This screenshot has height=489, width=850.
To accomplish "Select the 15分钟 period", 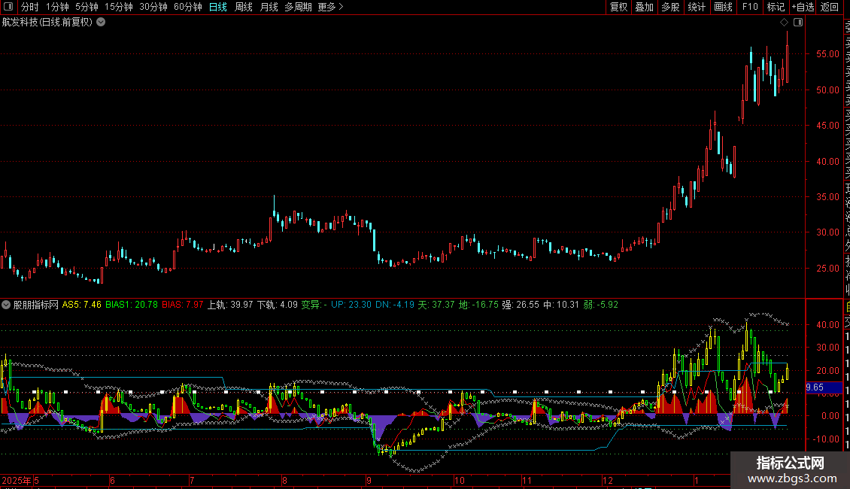I will click(x=119, y=7).
